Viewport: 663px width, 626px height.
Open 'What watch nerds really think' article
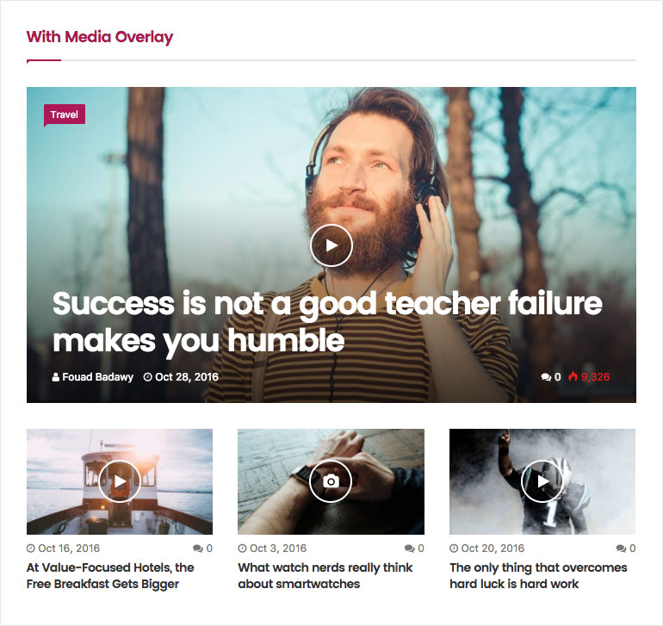(325, 576)
